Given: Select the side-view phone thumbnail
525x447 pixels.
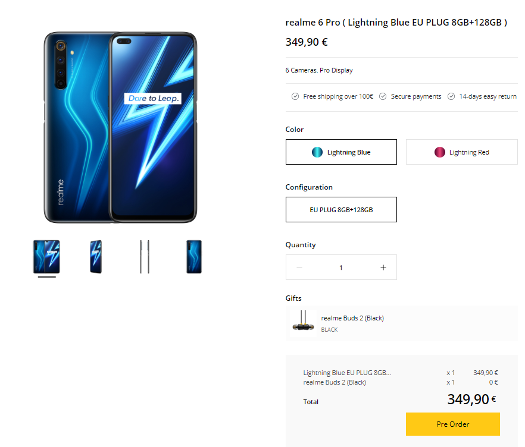Looking at the screenshot, I should point(144,257).
